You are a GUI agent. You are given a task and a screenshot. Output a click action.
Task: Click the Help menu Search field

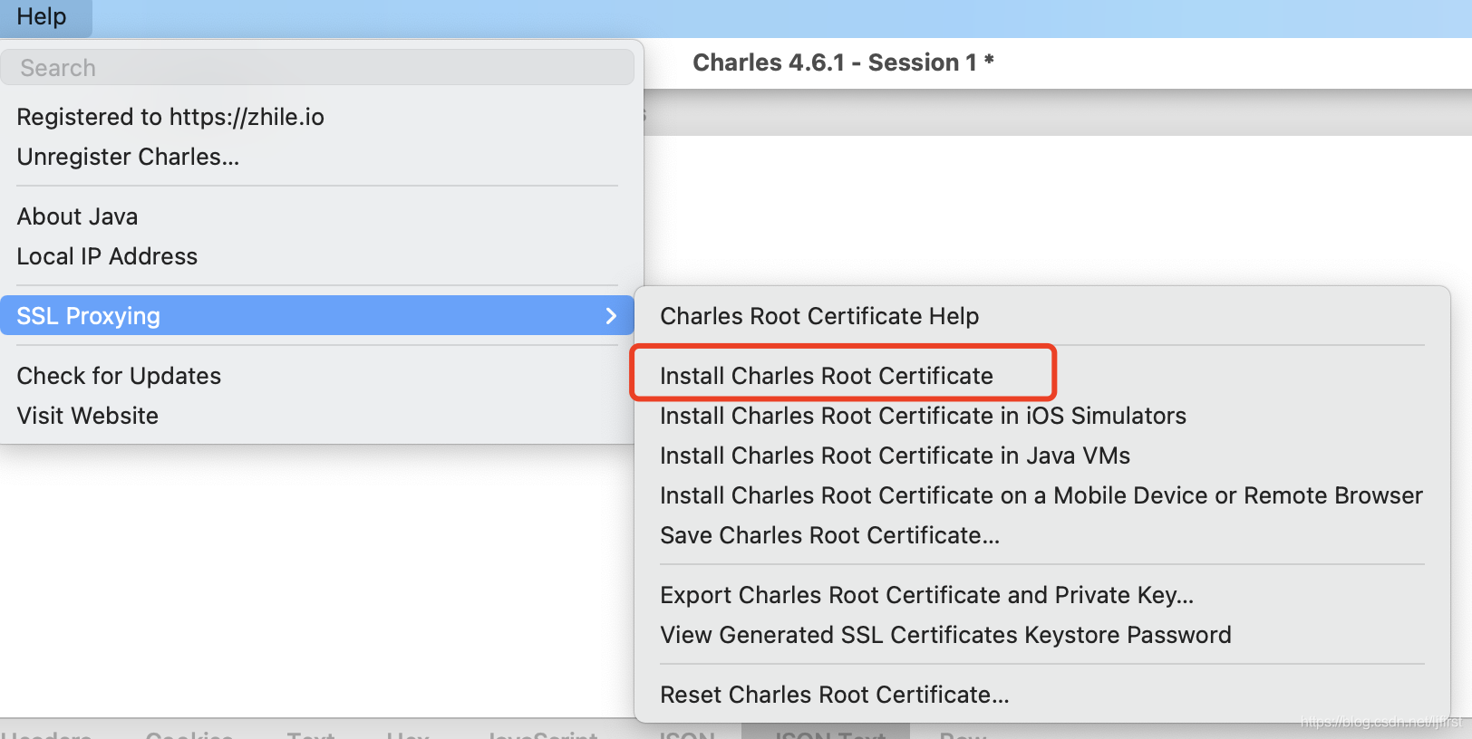[x=317, y=68]
